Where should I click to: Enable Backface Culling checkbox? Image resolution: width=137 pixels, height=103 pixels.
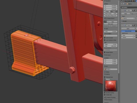(105, 93)
